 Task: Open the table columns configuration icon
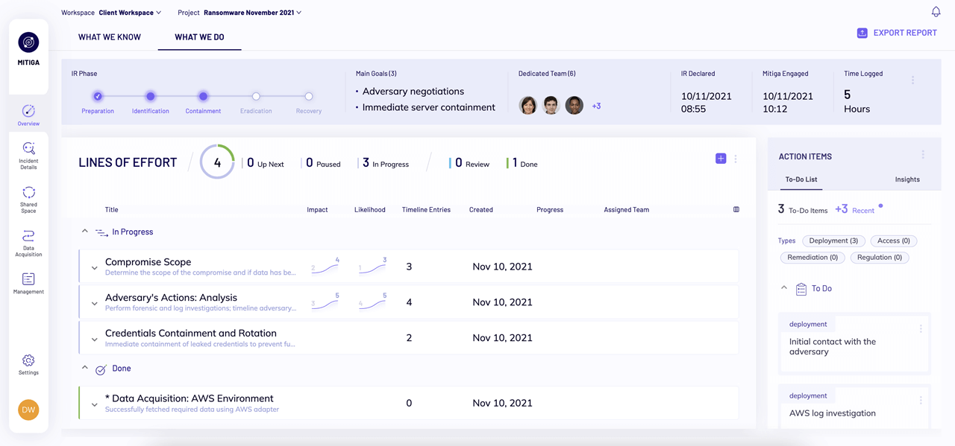[x=736, y=210]
